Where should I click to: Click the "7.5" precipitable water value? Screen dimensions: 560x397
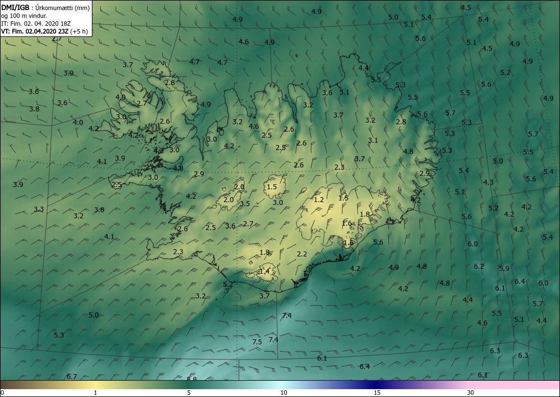257,342
